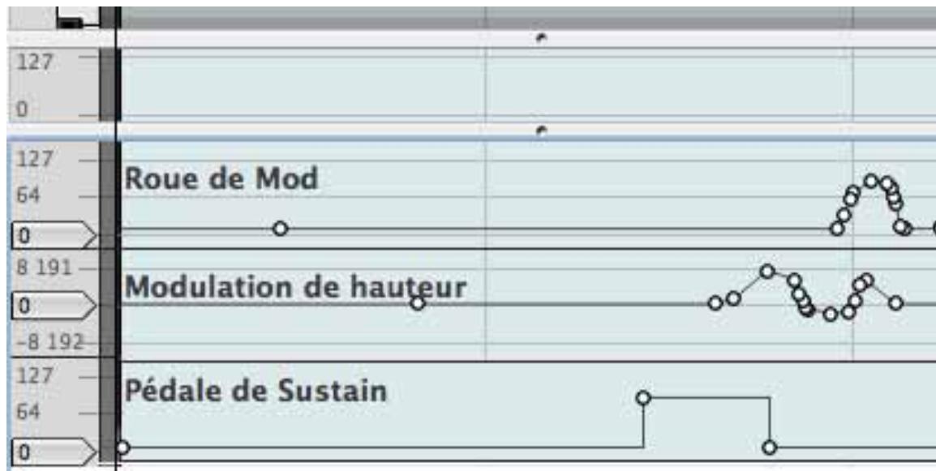This screenshot has width=936, height=471.
Task: Click the sustain pedal release node
Action: pos(767,447)
